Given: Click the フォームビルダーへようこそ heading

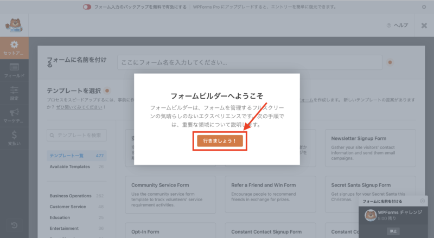Looking at the screenshot, I should 216,96.
